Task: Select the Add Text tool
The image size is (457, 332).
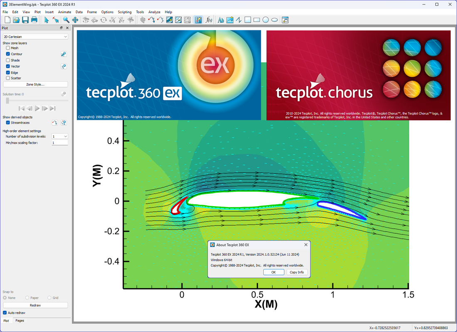Action: coord(221,20)
